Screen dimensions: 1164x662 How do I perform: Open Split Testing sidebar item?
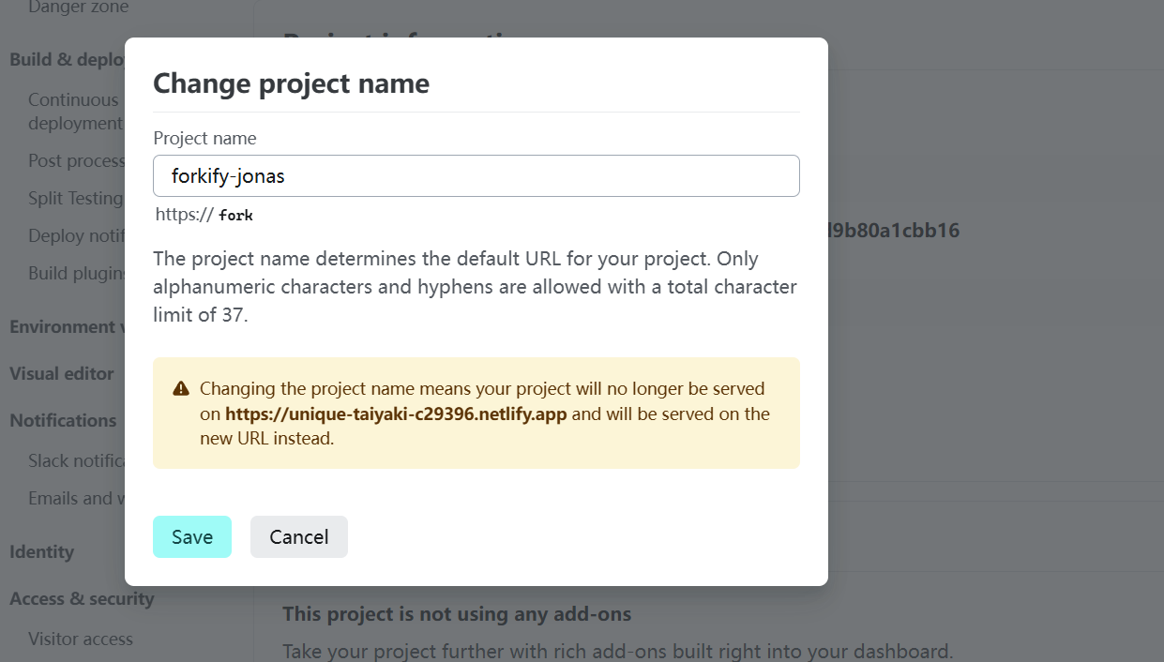coord(75,198)
